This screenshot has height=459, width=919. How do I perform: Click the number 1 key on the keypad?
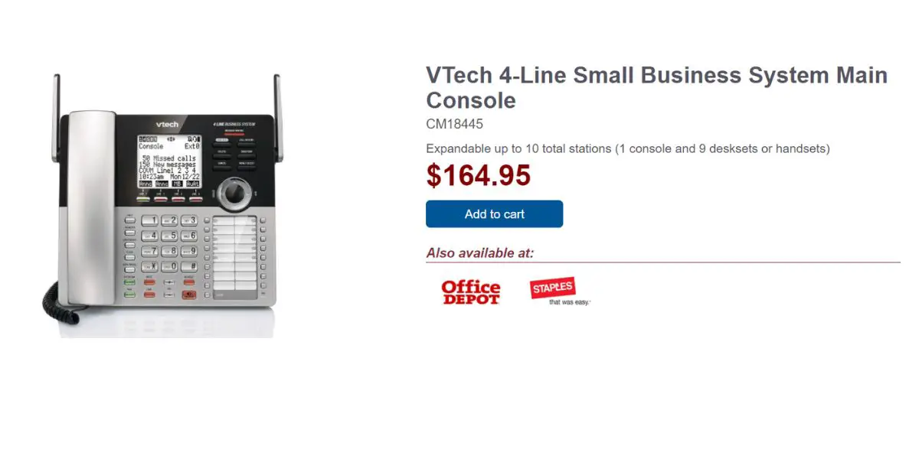click(151, 220)
